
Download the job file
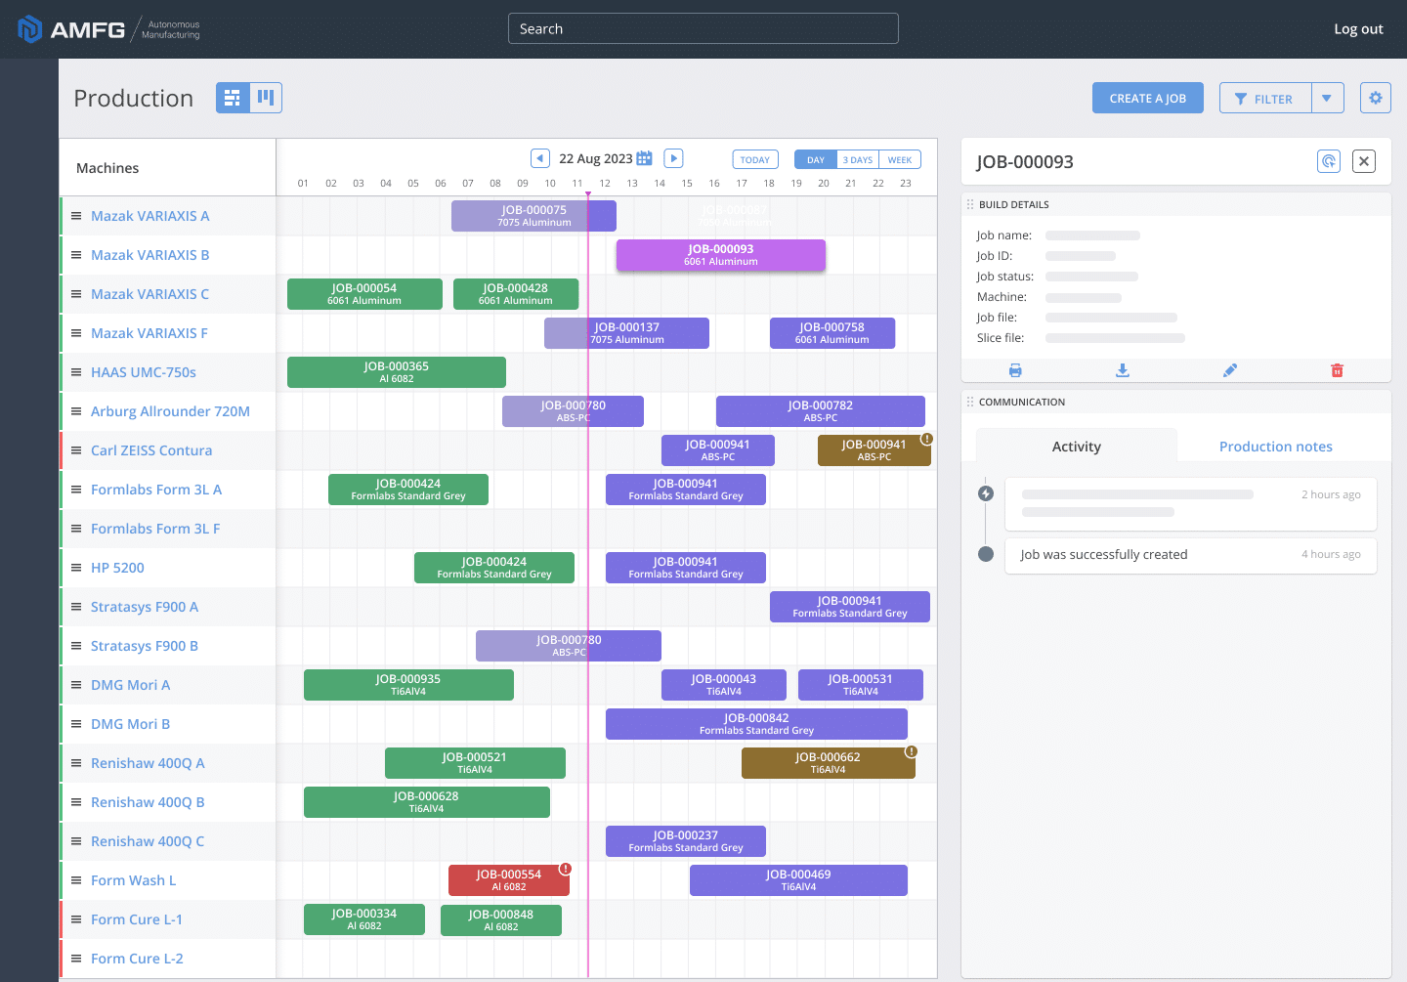coord(1123,370)
